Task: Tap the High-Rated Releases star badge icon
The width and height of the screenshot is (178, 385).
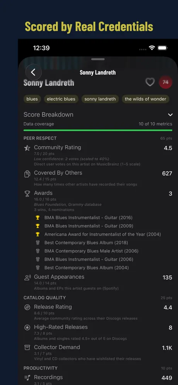Action: (x=27, y=328)
